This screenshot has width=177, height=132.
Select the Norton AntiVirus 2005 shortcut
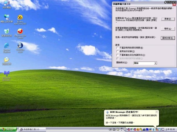(20, 20)
